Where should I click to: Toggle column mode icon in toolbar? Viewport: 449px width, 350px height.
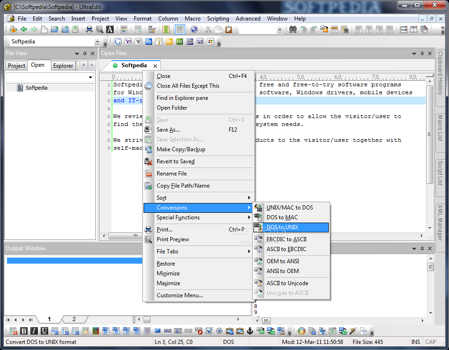(x=166, y=29)
